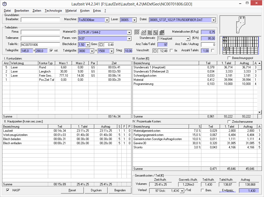
Task: Select the circles nesting pattern icon
Action: click(x=143, y=32)
